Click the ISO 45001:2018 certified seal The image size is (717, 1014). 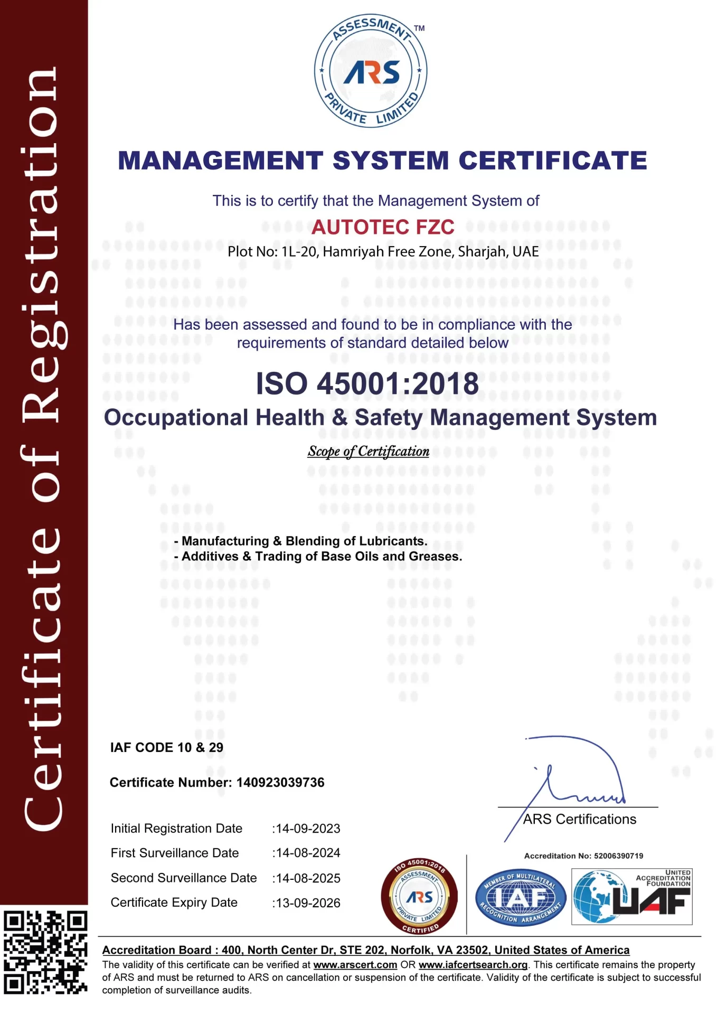click(419, 897)
